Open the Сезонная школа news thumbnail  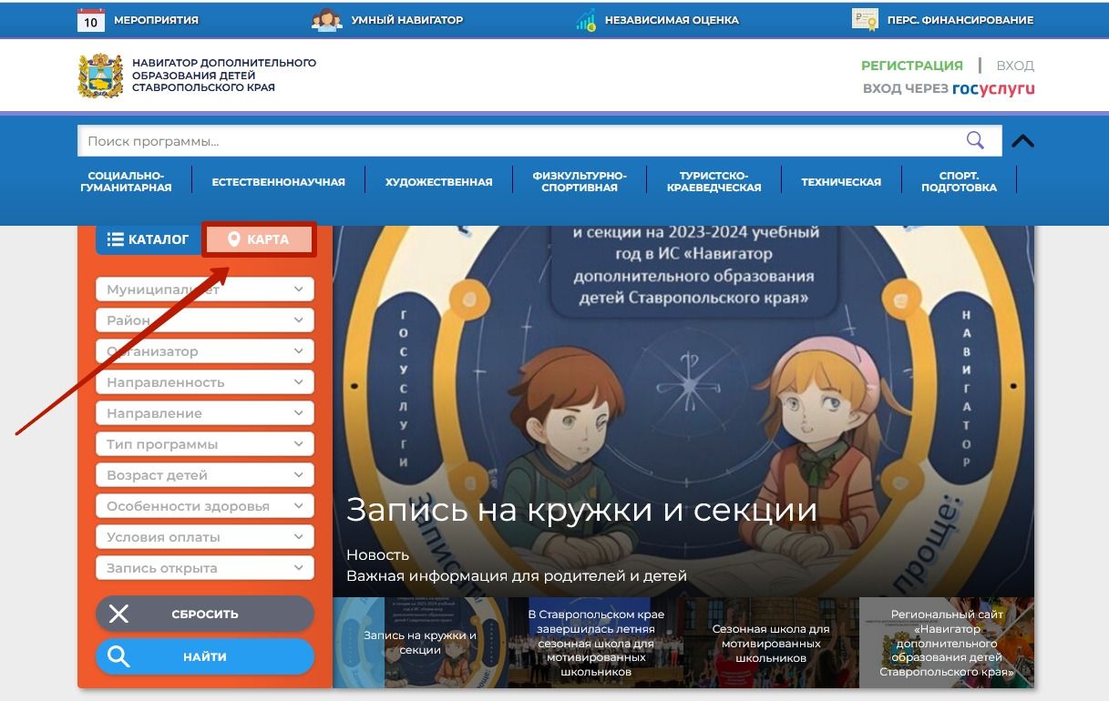click(x=771, y=643)
